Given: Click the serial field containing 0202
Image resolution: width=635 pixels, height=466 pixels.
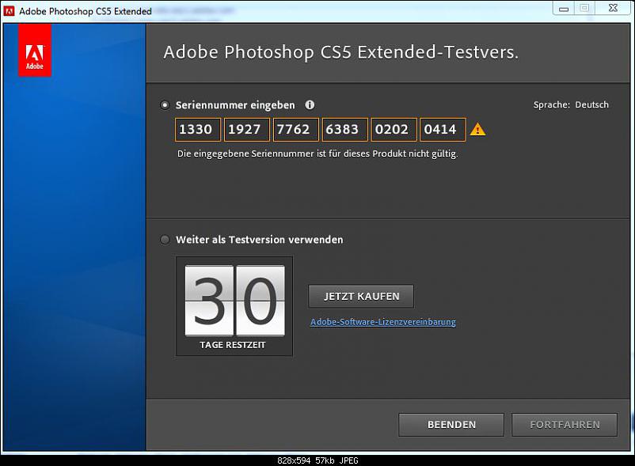Looking at the screenshot, I should click(x=394, y=130).
